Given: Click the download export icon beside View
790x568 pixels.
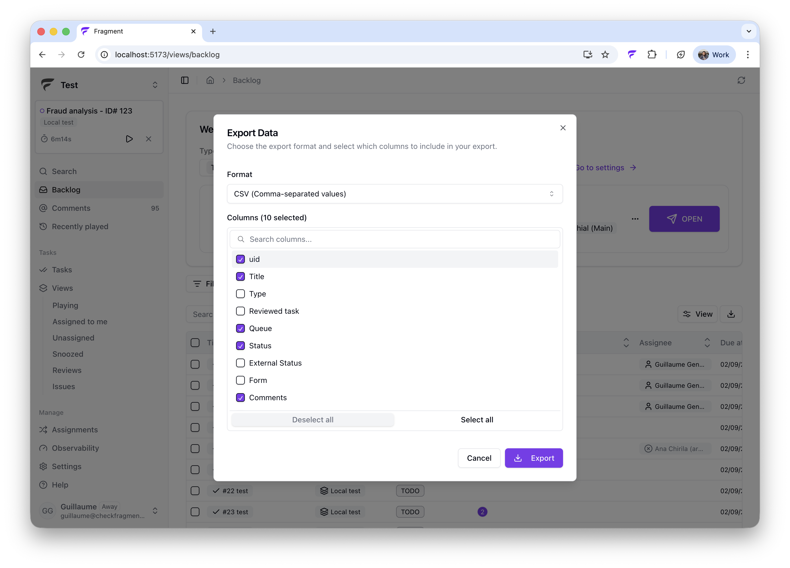Looking at the screenshot, I should pyautogui.click(x=731, y=314).
